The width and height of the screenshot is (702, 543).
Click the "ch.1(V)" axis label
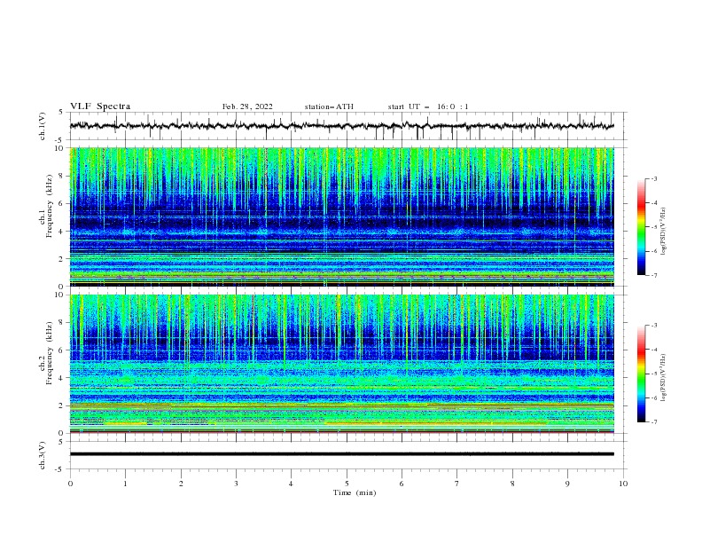coord(43,126)
